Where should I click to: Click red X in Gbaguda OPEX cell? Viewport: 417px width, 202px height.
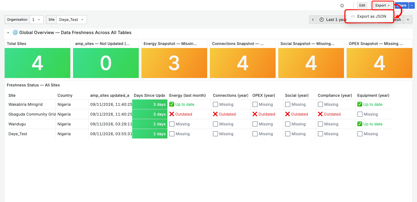pos(255,114)
